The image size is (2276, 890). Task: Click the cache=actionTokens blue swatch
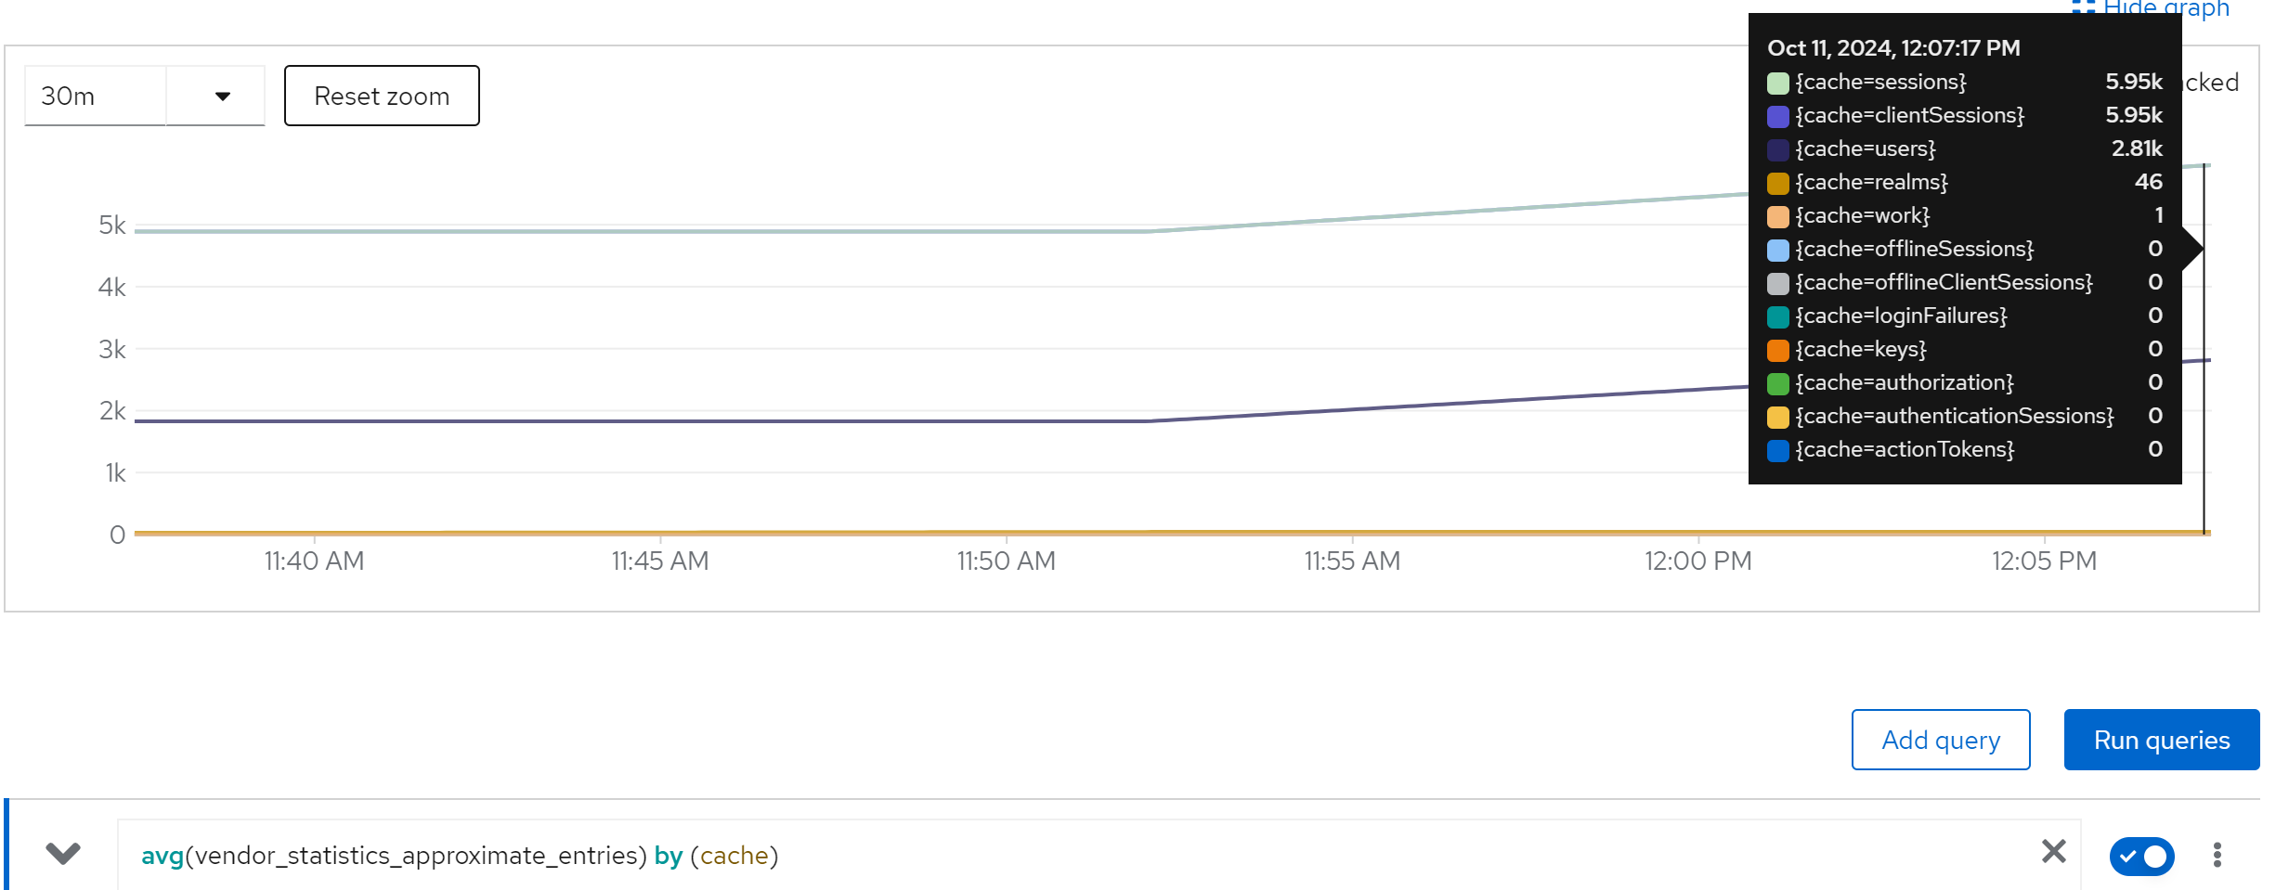[x=1777, y=451]
